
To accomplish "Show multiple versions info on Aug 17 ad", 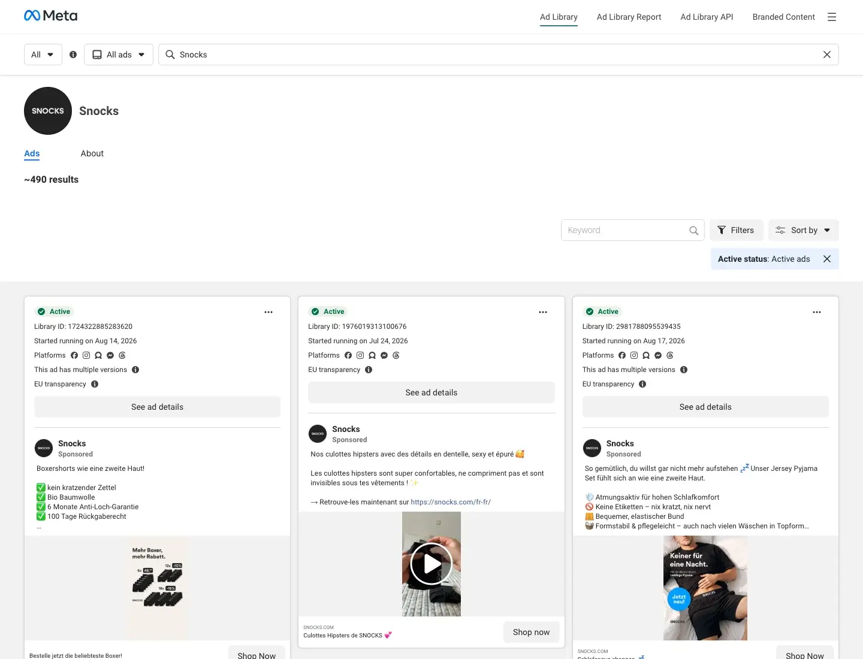I will coord(684,370).
